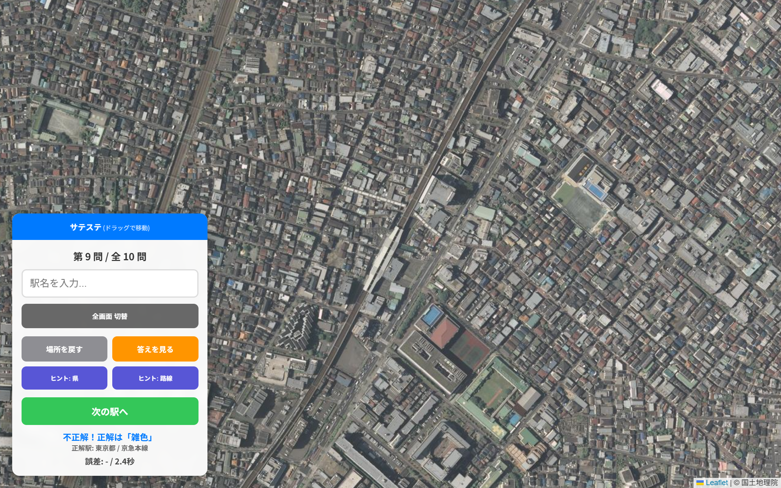Click the blue サテステ panel header
Image resolution: width=781 pixels, height=488 pixels.
coord(110,227)
